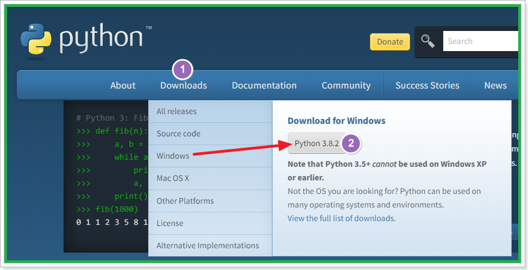This screenshot has width=528, height=270.
Task: Open the Downloads menu
Action: (184, 85)
